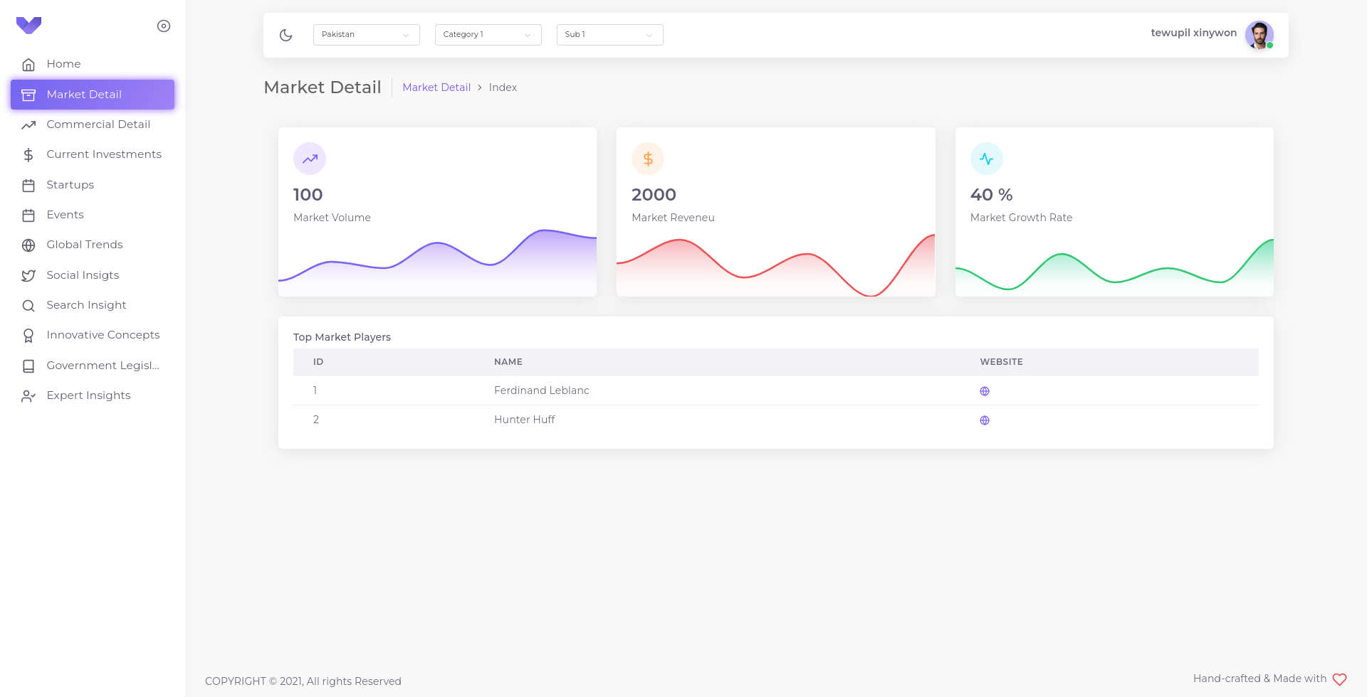This screenshot has height=697, width=1367.
Task: Open Startups page
Action: point(93,185)
